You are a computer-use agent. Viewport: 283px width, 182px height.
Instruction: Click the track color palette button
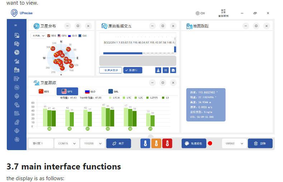coord(194,143)
